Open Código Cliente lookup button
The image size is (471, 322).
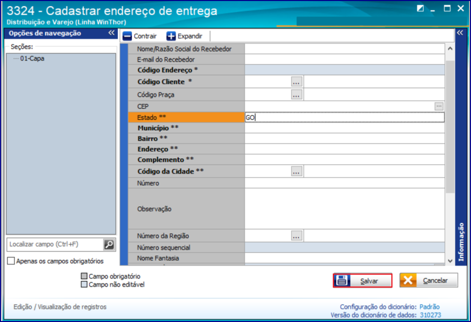coord(296,82)
